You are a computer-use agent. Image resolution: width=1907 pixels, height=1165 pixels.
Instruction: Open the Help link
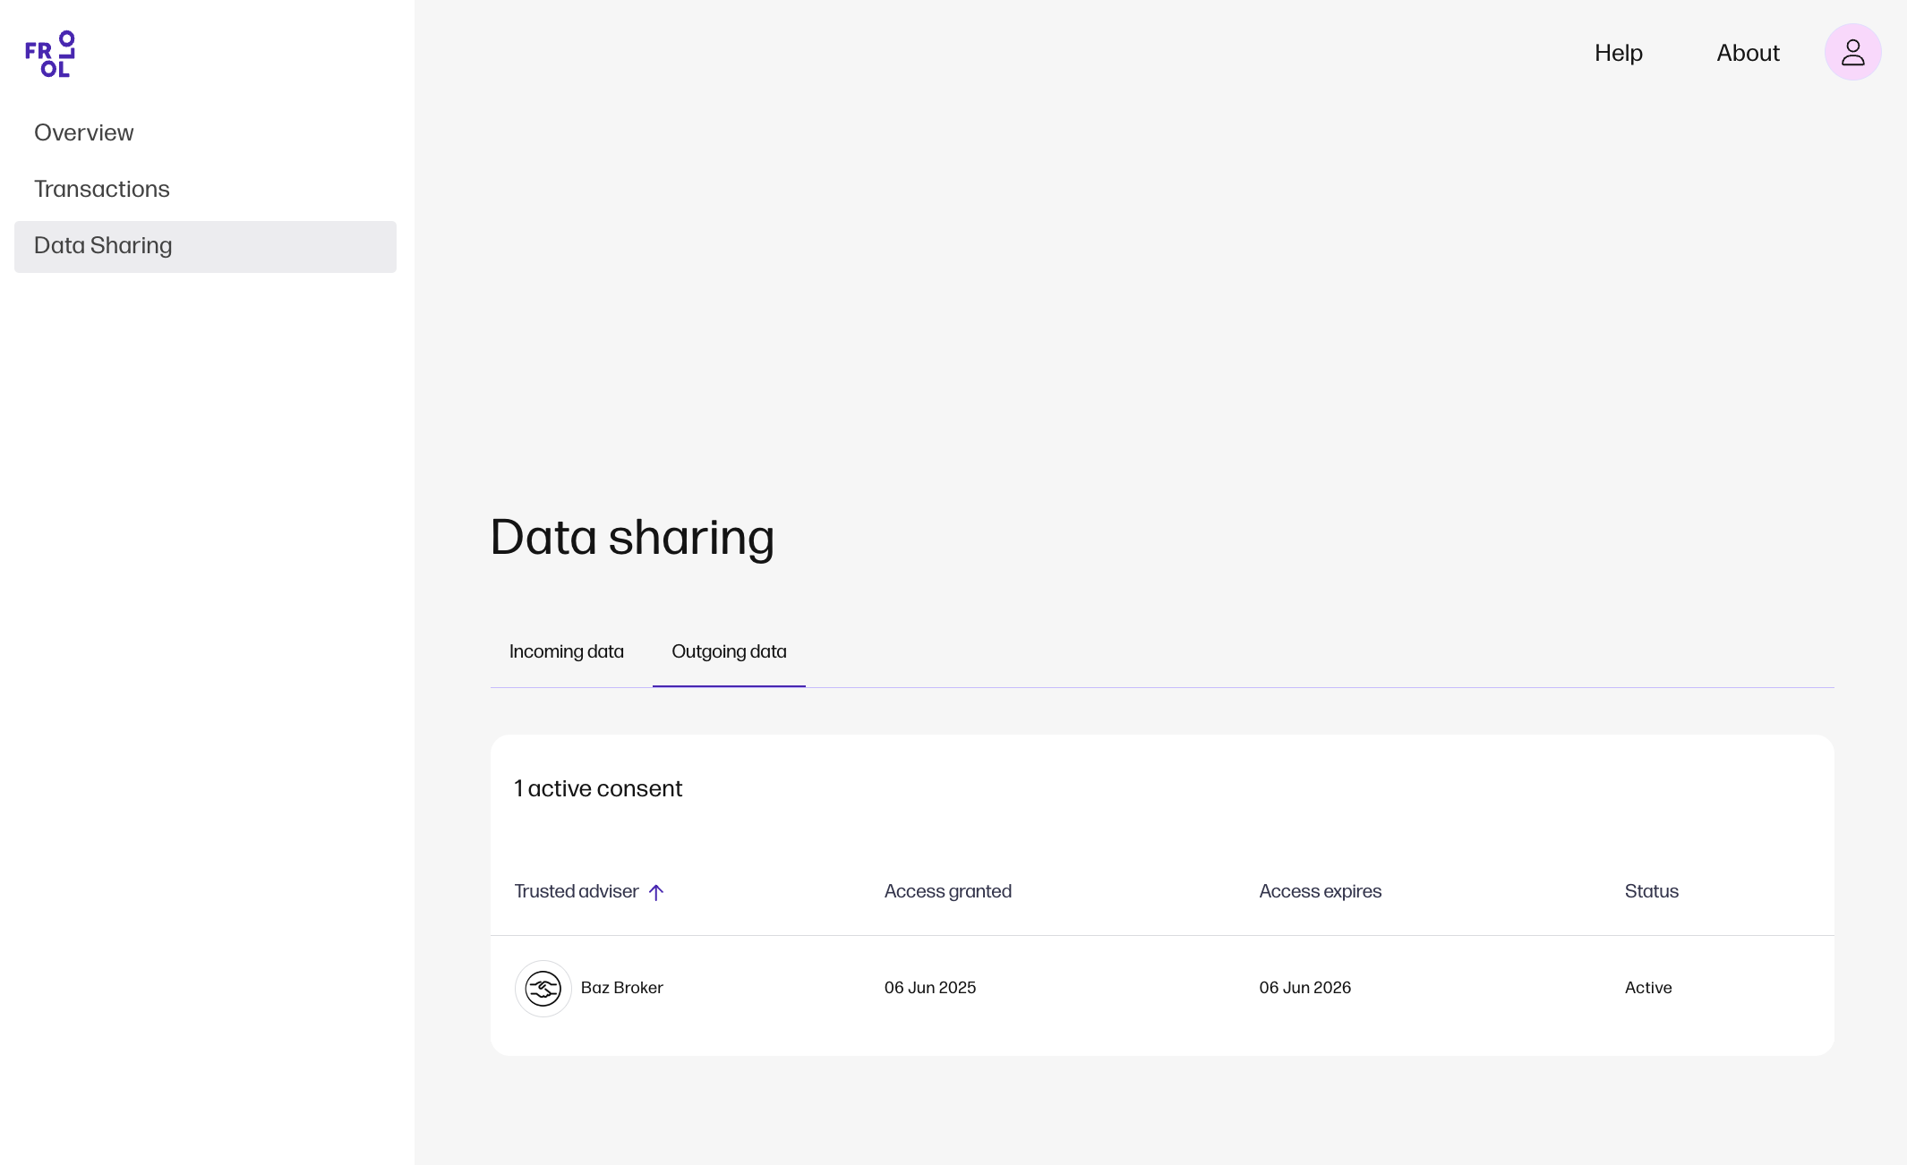1618,53
